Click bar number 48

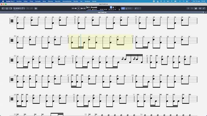point(133,75)
